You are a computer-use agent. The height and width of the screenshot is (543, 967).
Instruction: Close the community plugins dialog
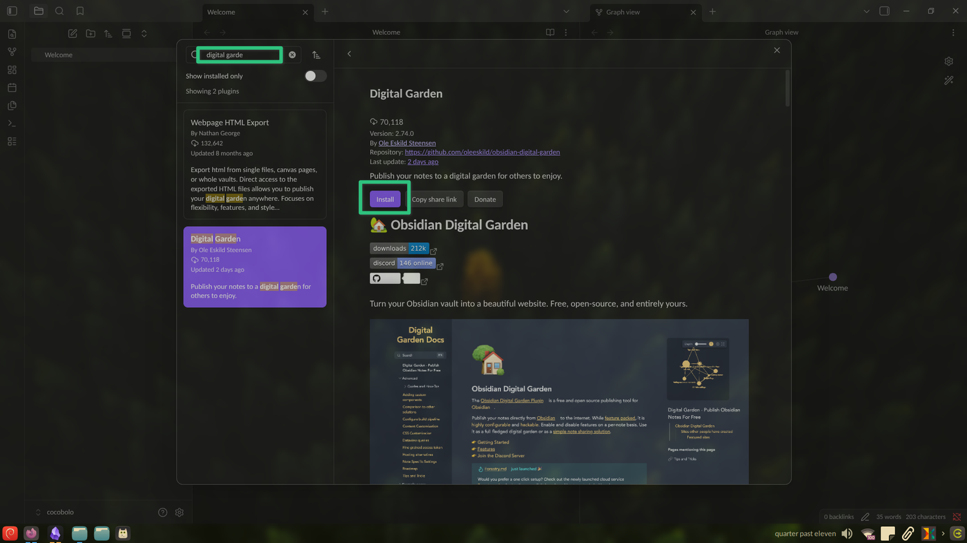(777, 50)
